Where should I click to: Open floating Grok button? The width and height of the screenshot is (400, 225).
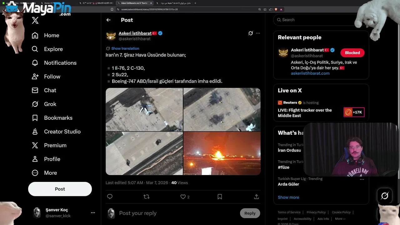[385, 196]
